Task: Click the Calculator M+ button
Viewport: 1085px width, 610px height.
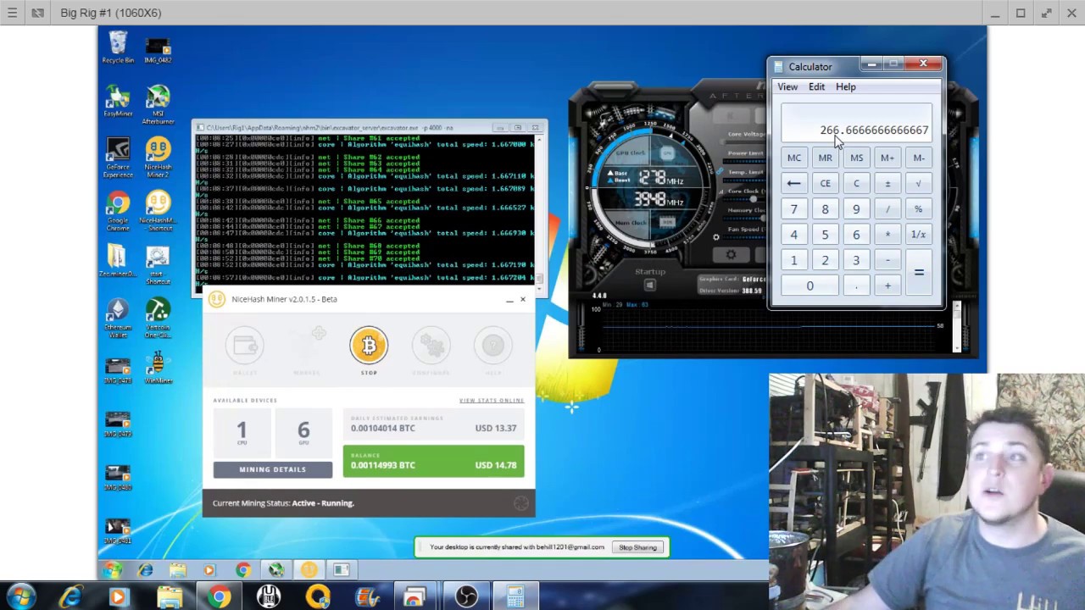Action: coord(887,158)
